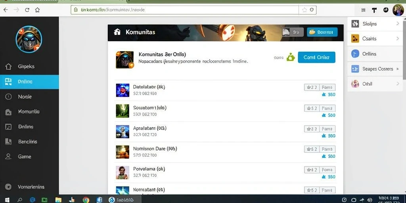Click the like count in Apralatant row
Image resolution: width=406 pixels, height=203 pixels.
328,136
